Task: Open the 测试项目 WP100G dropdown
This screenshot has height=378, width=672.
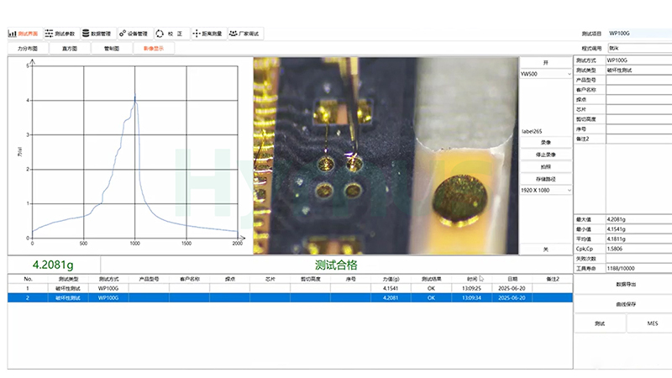Action: point(639,34)
